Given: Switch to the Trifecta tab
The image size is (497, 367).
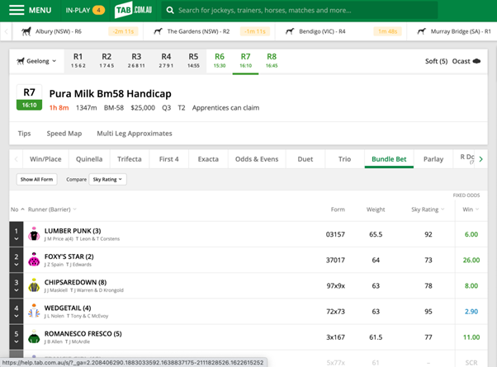Looking at the screenshot, I should coord(130,159).
